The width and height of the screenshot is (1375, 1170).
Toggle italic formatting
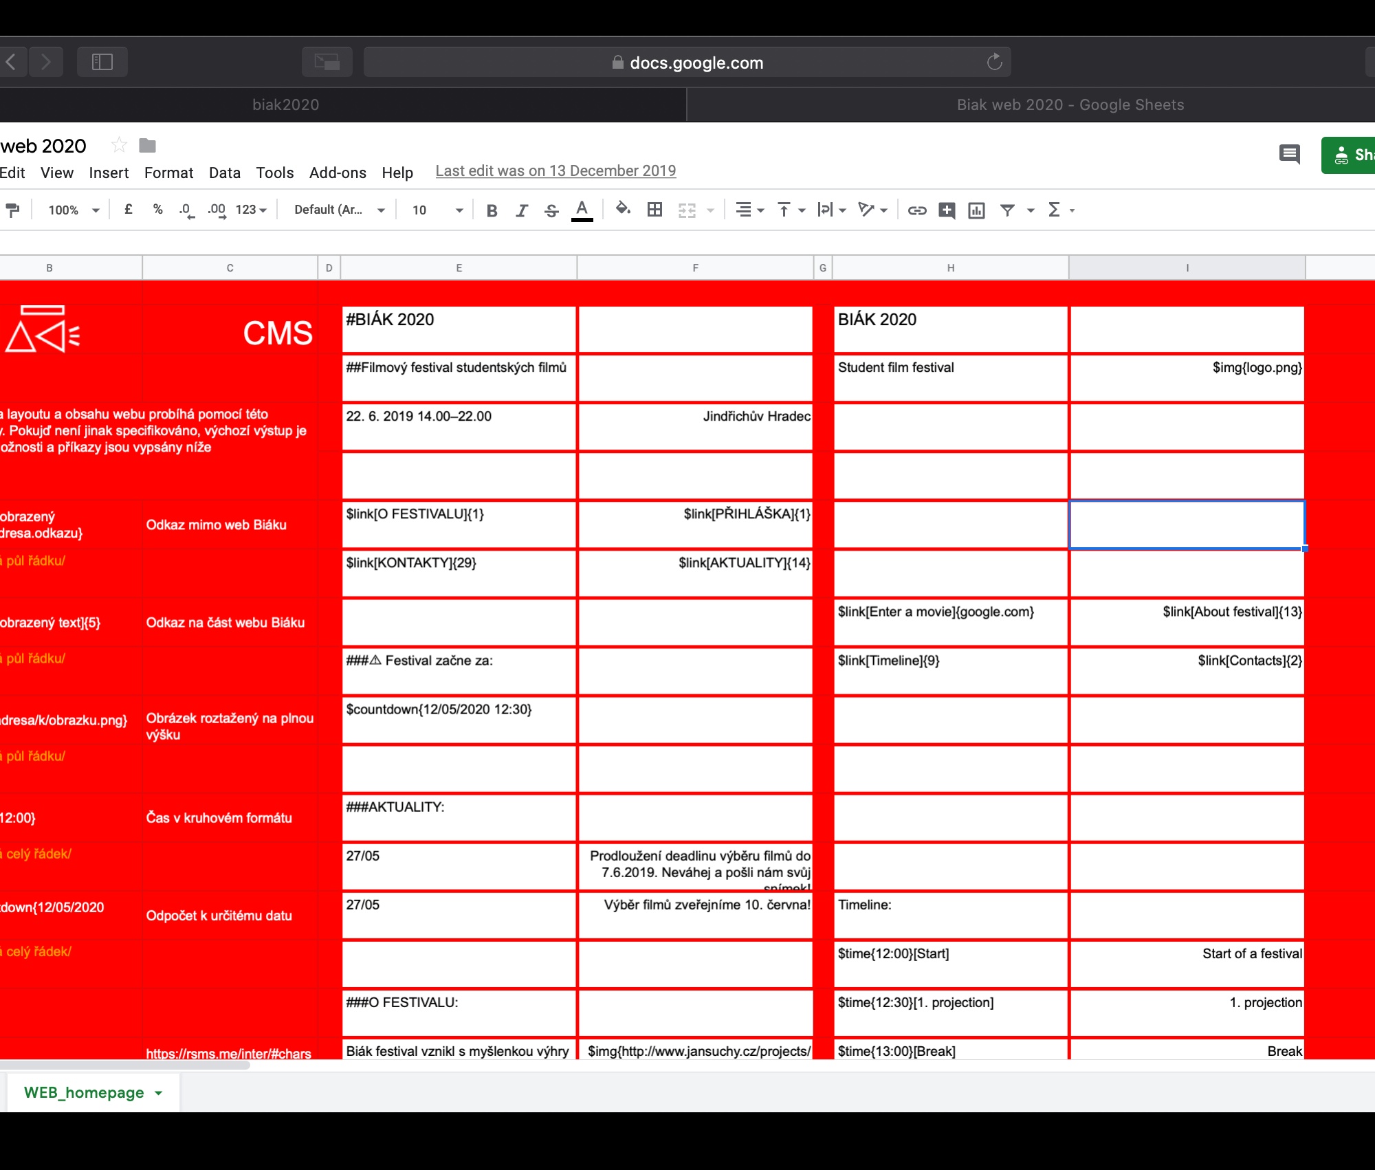(x=522, y=210)
